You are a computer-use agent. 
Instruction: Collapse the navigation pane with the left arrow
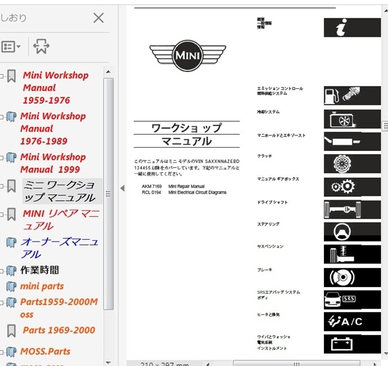(122, 189)
